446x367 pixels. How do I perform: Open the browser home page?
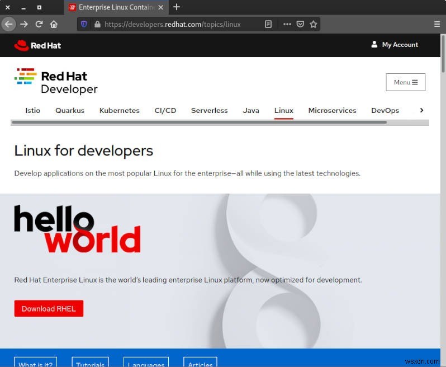click(x=54, y=24)
